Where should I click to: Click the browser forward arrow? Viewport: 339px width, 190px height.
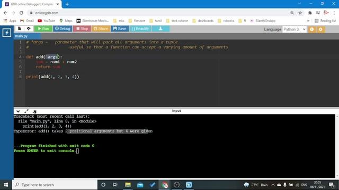coord(13,13)
